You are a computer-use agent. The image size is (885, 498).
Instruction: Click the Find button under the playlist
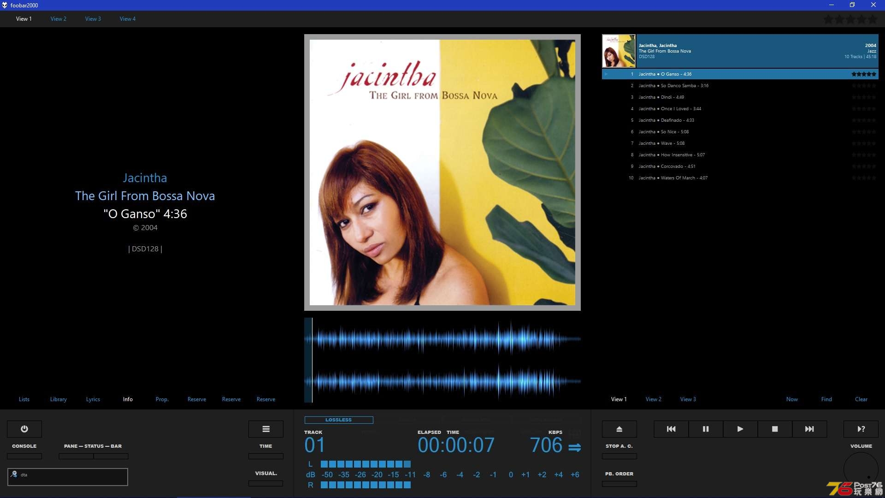tap(826, 399)
